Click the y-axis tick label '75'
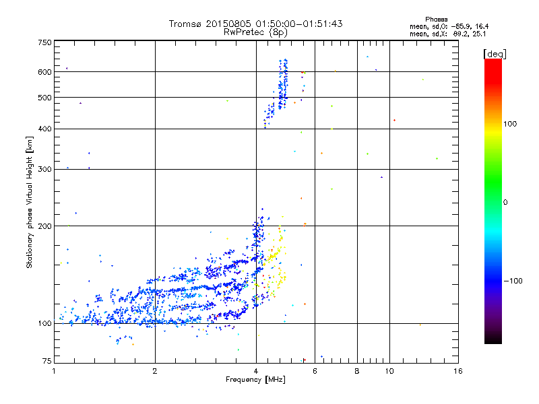 click(x=47, y=361)
